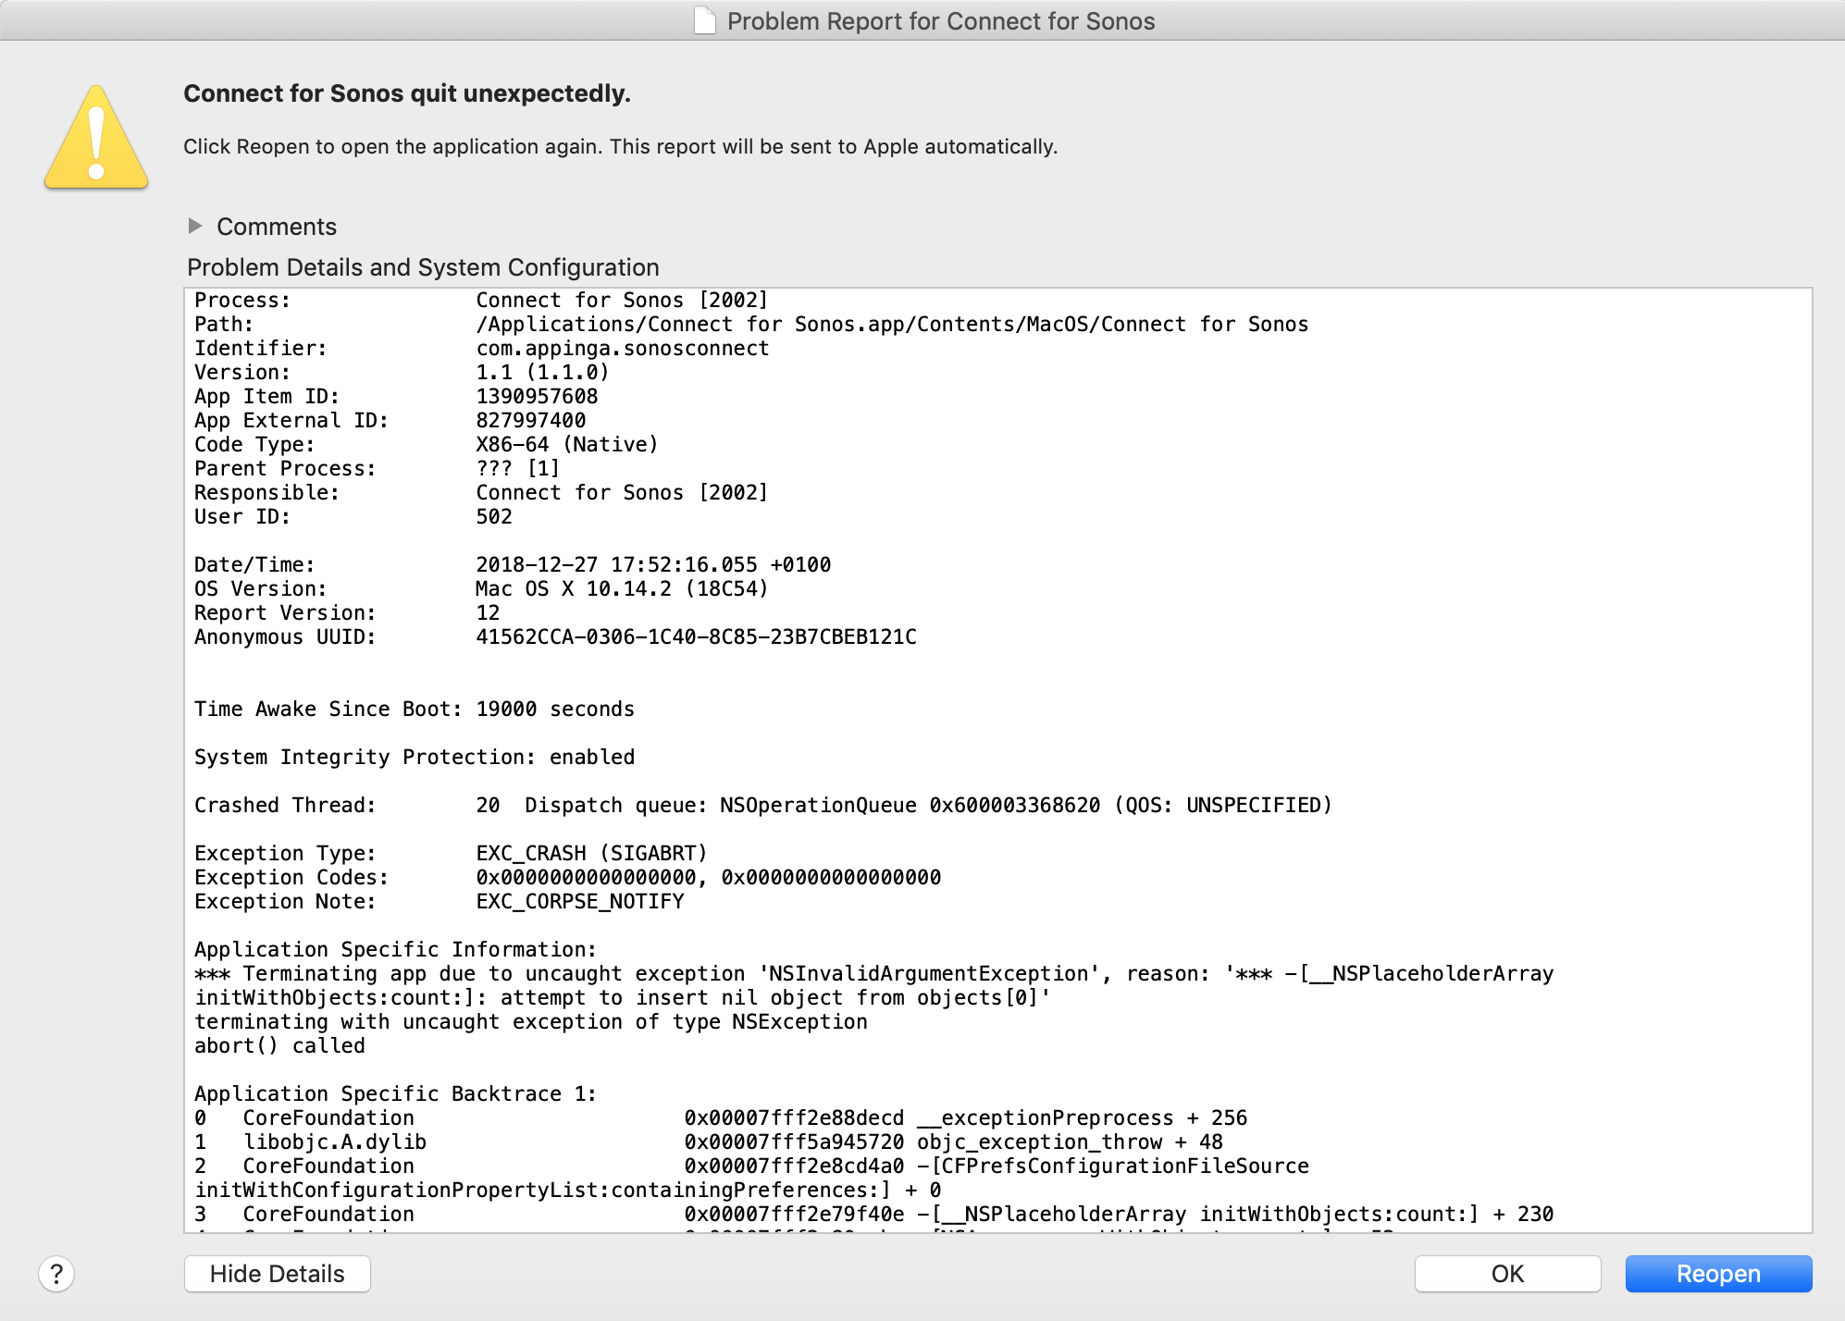Viewport: 1845px width, 1321px height.
Task: Click the 'terminating with uncaught exception of type NSException' line
Action: [x=531, y=1021]
